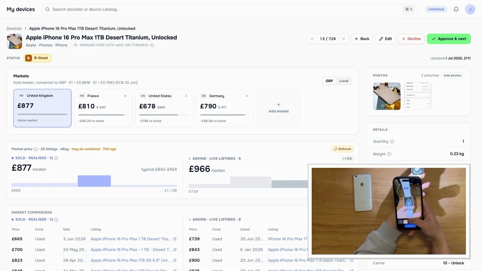Copy the device ID to clipboard
Viewport: 482px width, 271px height.
click(152, 45)
